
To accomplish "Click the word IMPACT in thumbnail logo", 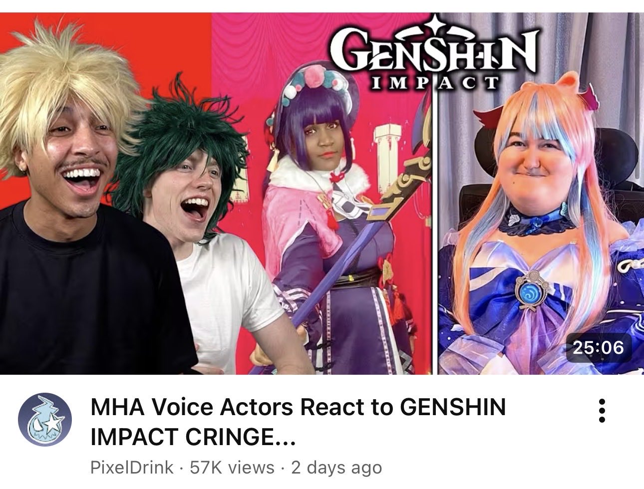I will coord(432,82).
